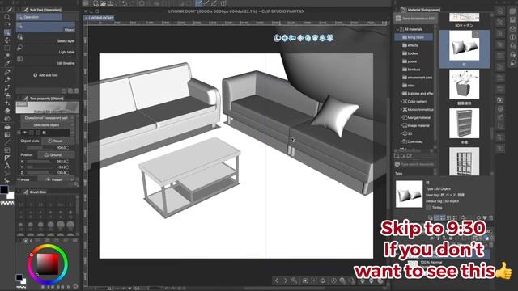Click the trash icon in Sub Tool panel
The width and height of the screenshot is (518, 291).
tap(77, 91)
